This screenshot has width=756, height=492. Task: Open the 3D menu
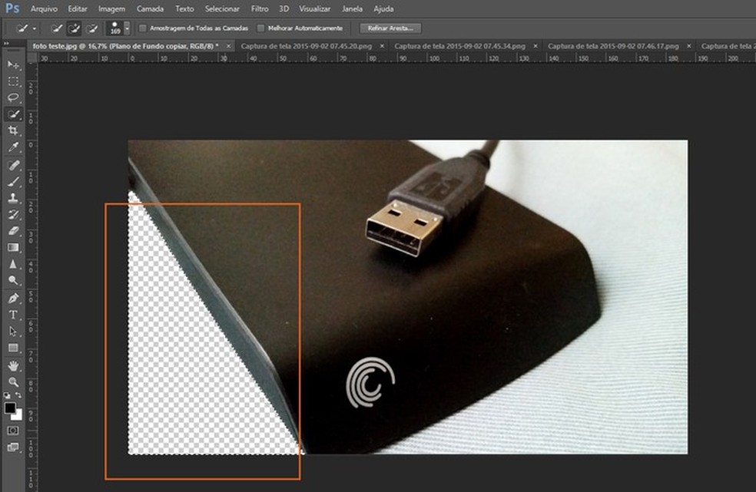(284, 8)
